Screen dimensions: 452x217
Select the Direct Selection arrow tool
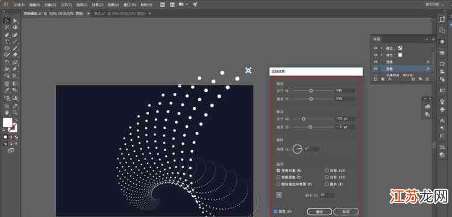click(15, 20)
